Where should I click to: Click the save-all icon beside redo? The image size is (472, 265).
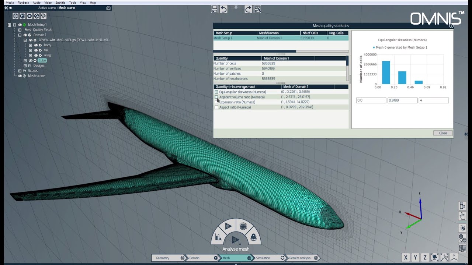coord(257,10)
